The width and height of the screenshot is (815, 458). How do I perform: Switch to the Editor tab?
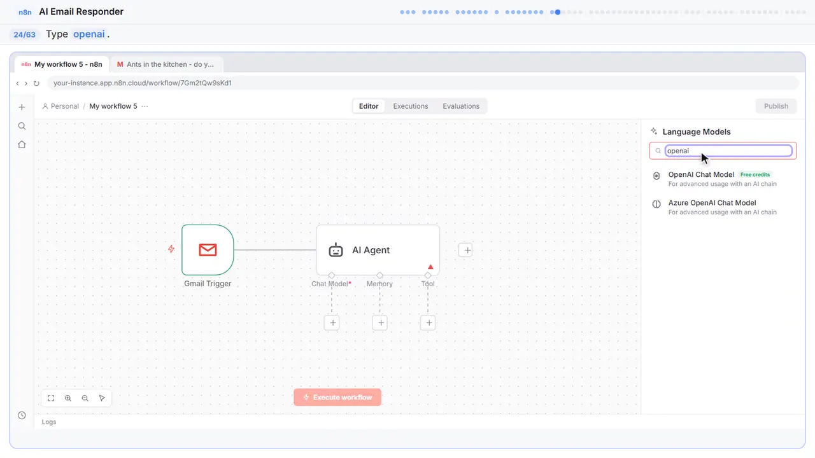point(369,106)
